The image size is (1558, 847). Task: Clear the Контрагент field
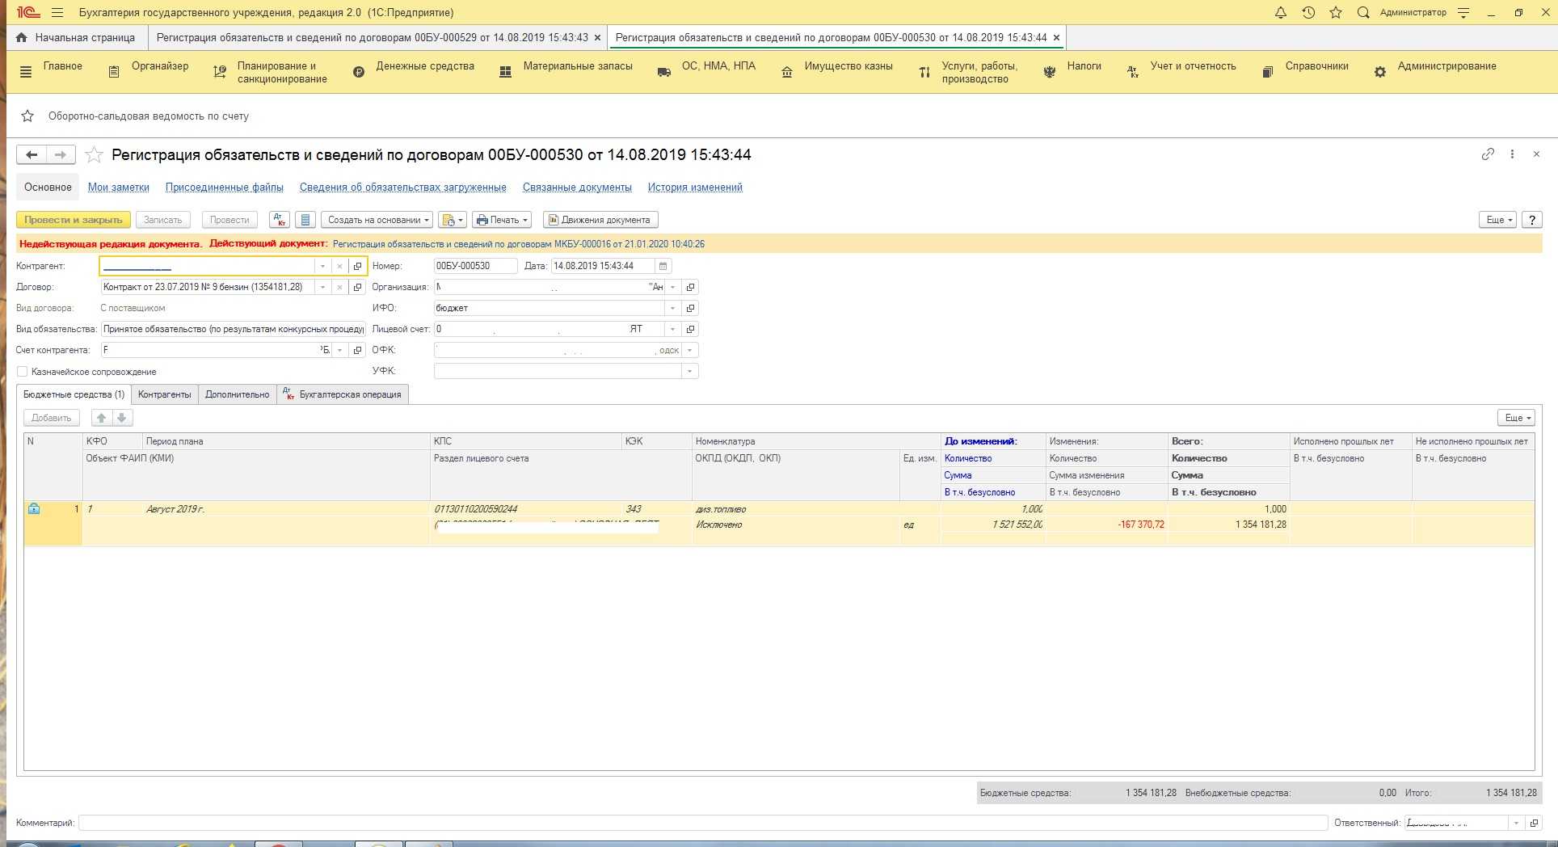pyautogui.click(x=339, y=266)
